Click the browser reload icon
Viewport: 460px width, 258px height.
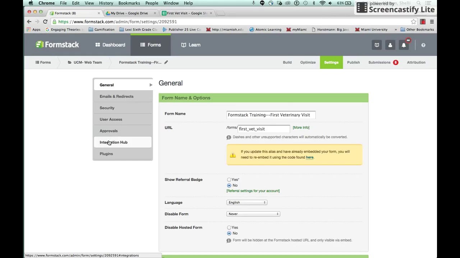(45, 21)
